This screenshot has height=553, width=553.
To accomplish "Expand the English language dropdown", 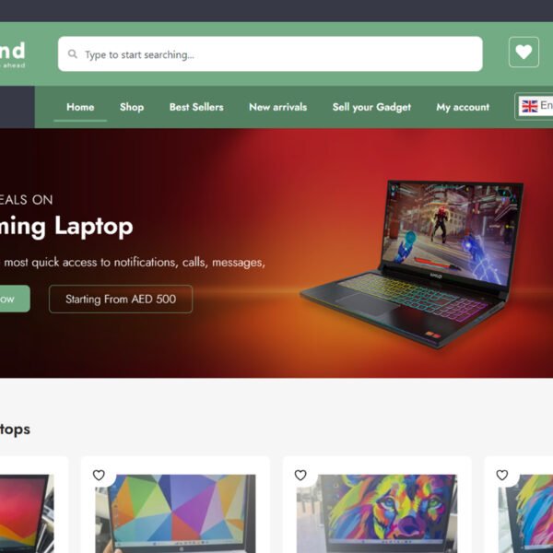I will 534,106.
